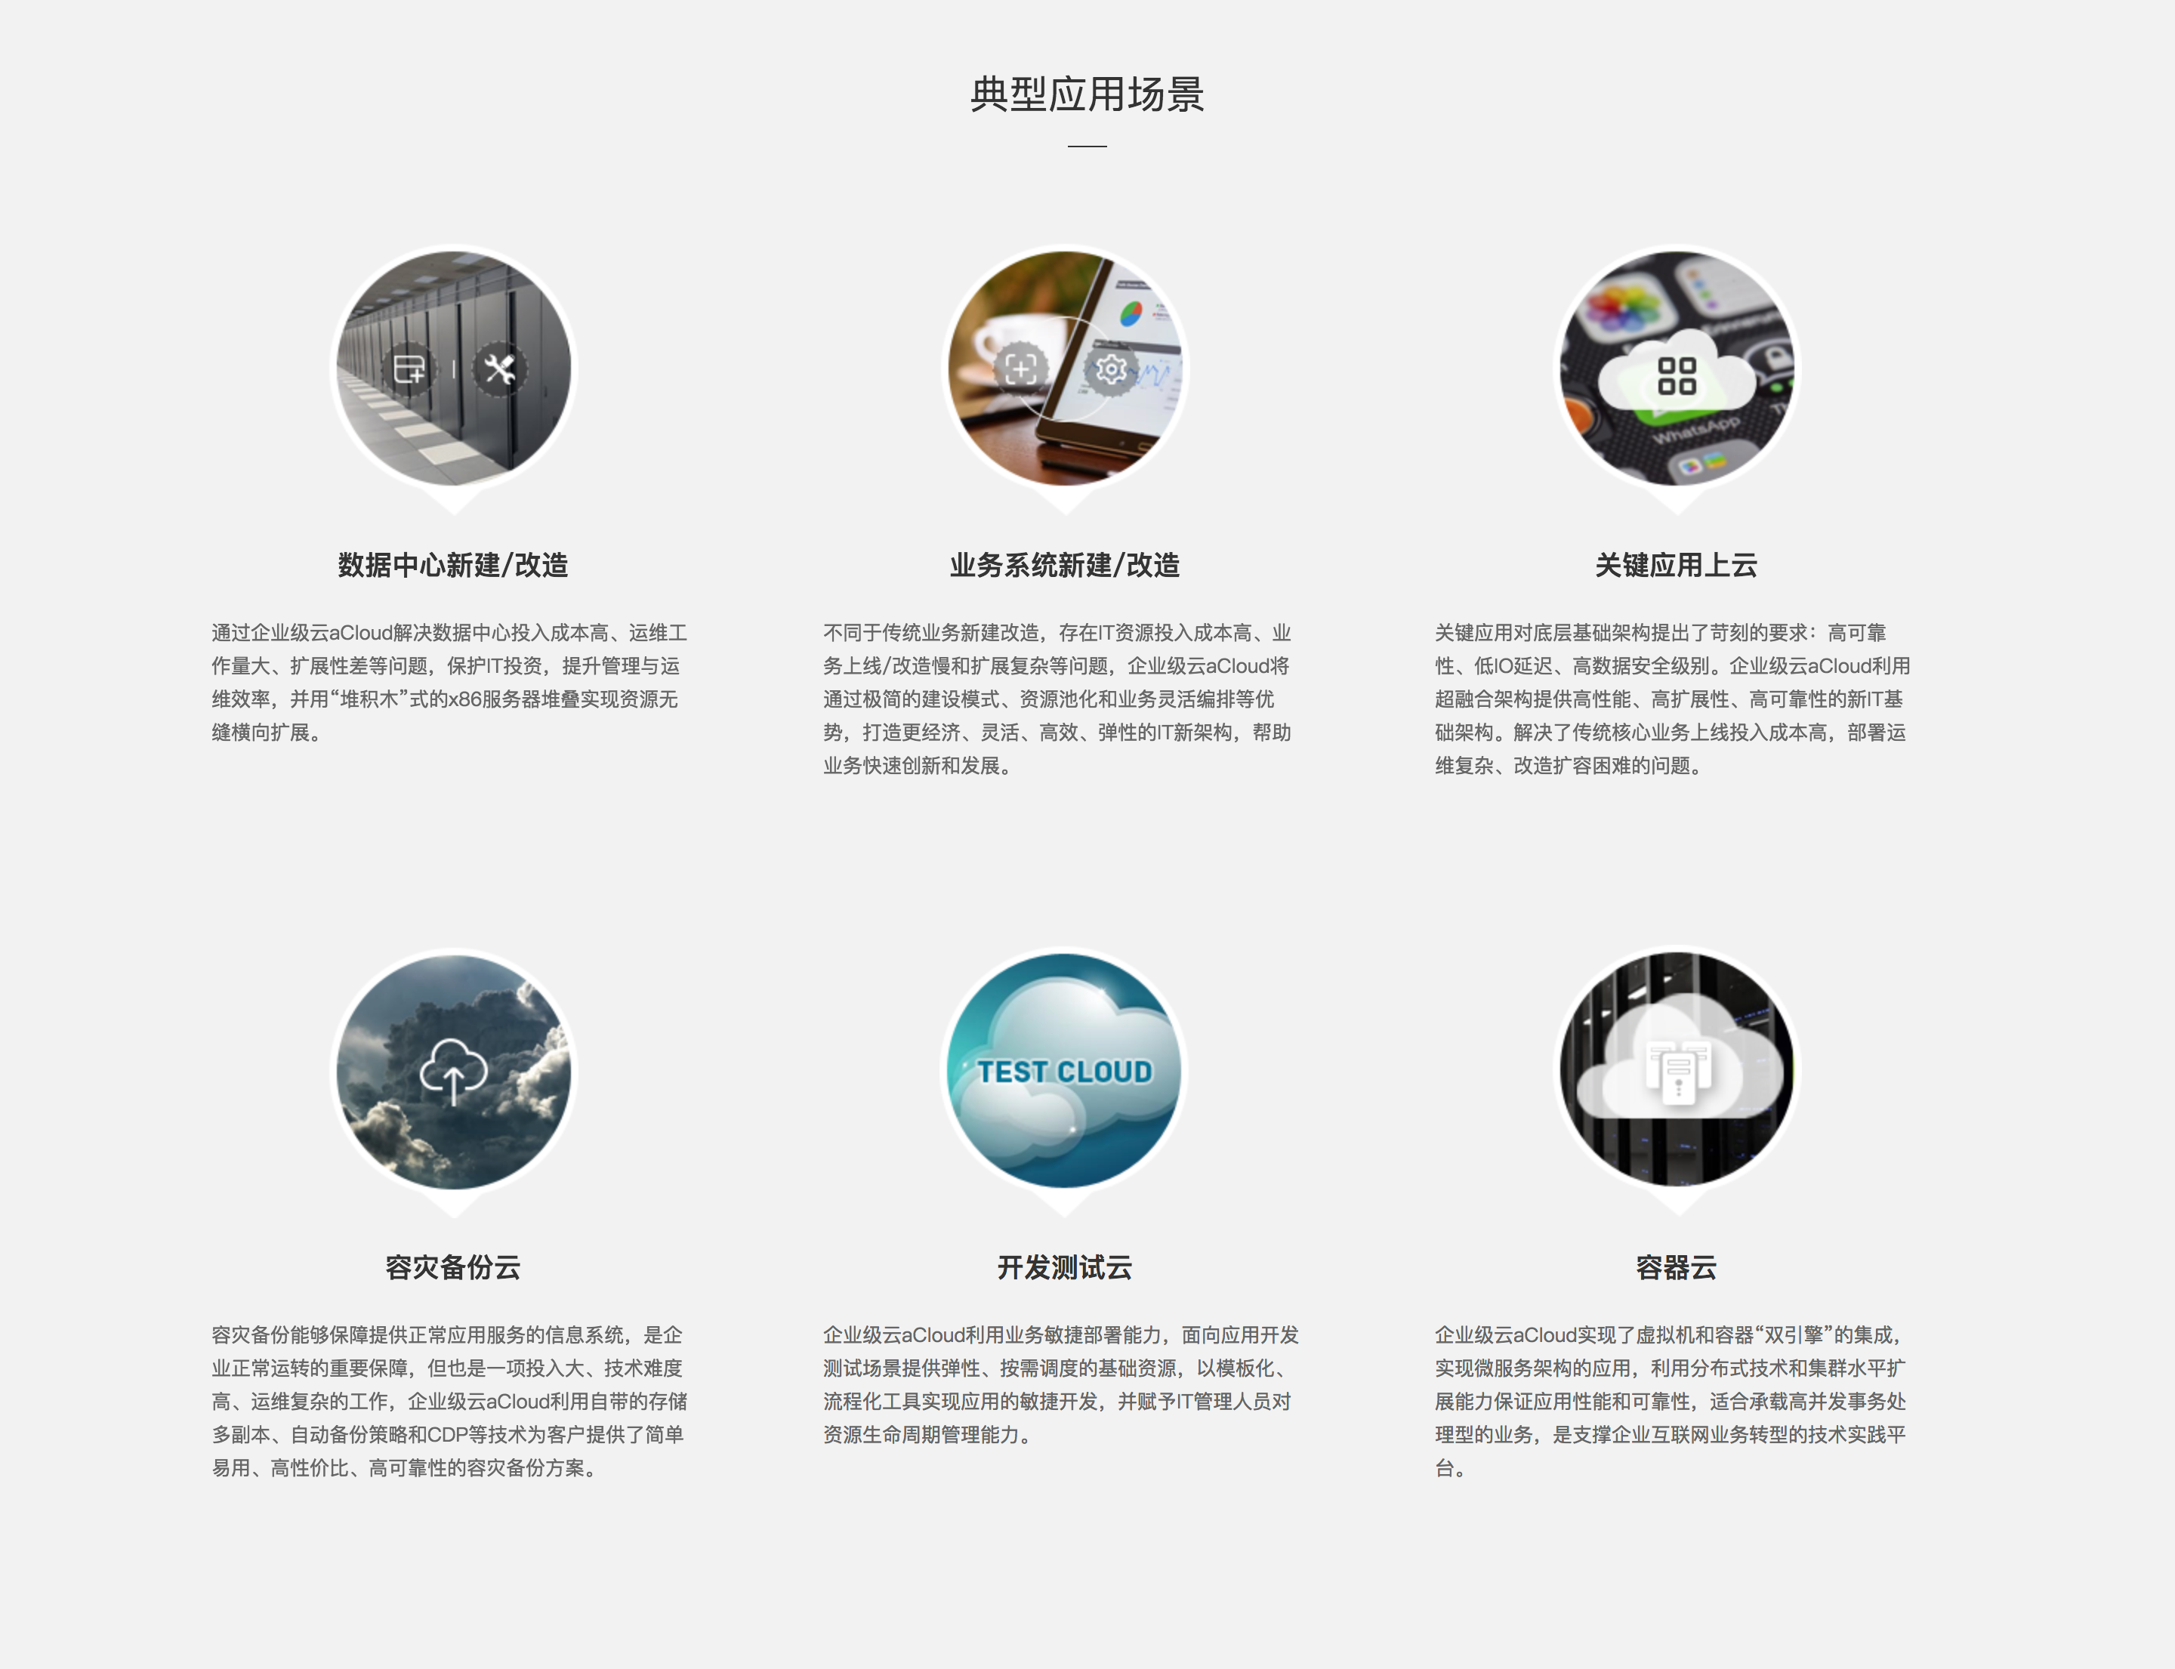Screen dimensions: 2175x1669
Task: Click the 典型应用场景 heading
Action: tap(1087, 94)
